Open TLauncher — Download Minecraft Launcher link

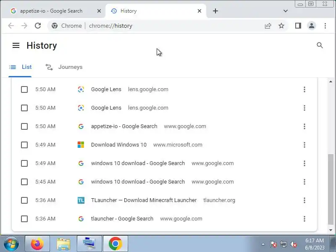coord(144,200)
